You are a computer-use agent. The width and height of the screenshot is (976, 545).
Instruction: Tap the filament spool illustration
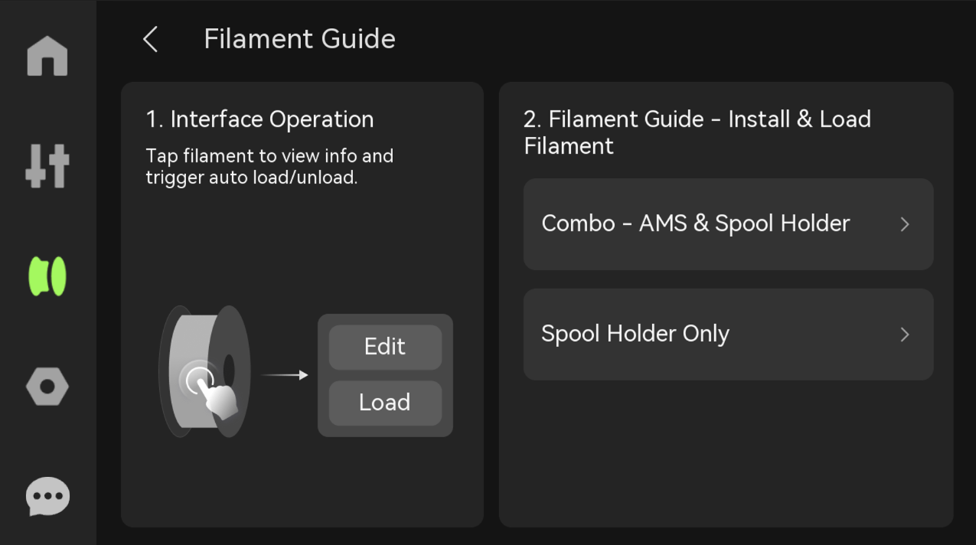coord(204,372)
